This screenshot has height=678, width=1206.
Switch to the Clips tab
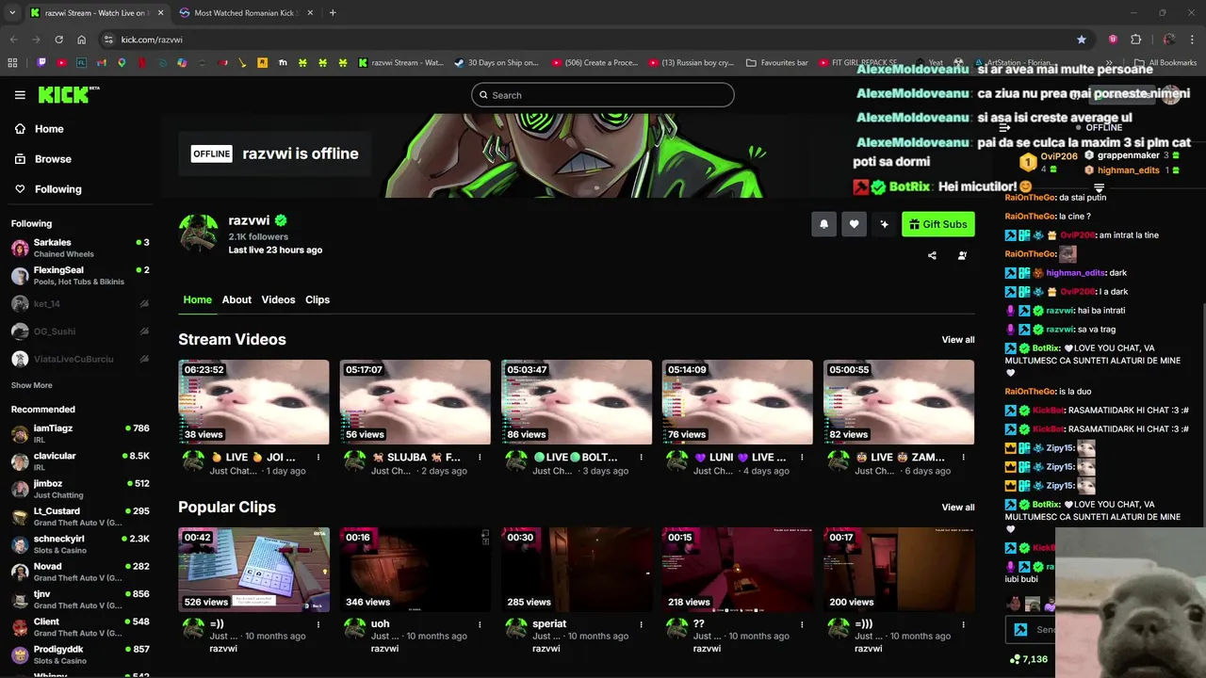pyautogui.click(x=318, y=299)
